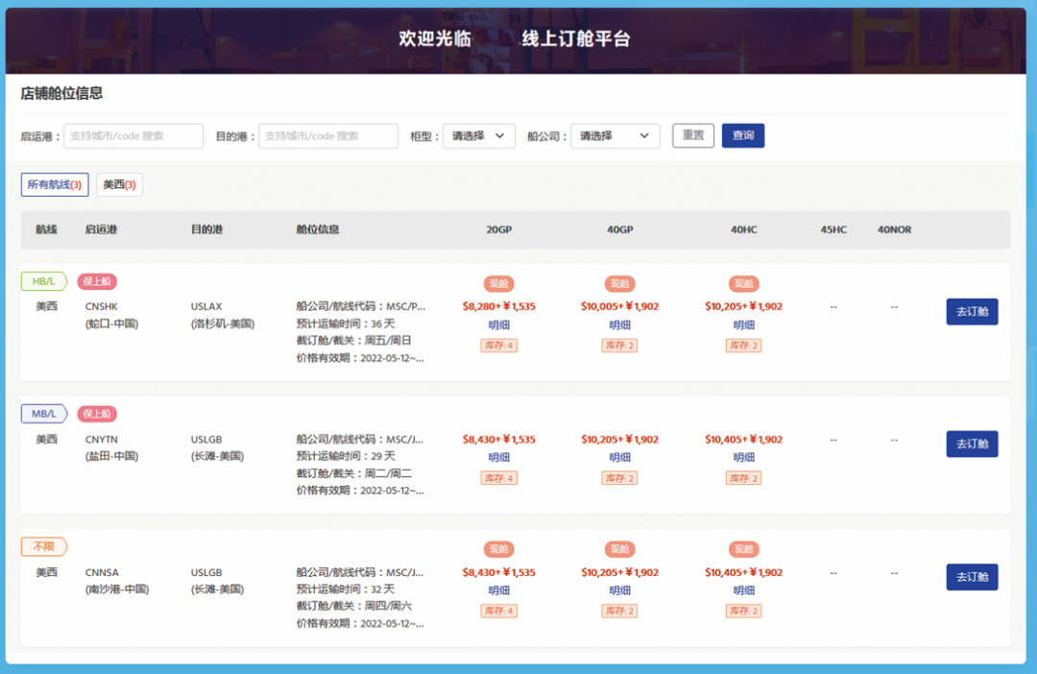Open the 明细 details under CNYTN's 20GP price
The image size is (1037, 674).
coord(498,458)
